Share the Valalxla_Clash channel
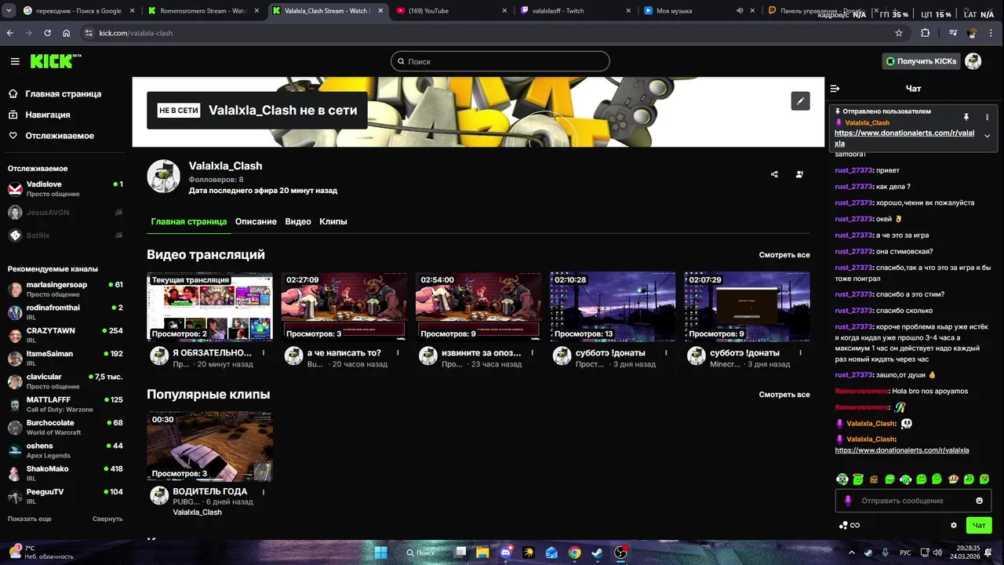The height and width of the screenshot is (565, 1004). click(774, 174)
